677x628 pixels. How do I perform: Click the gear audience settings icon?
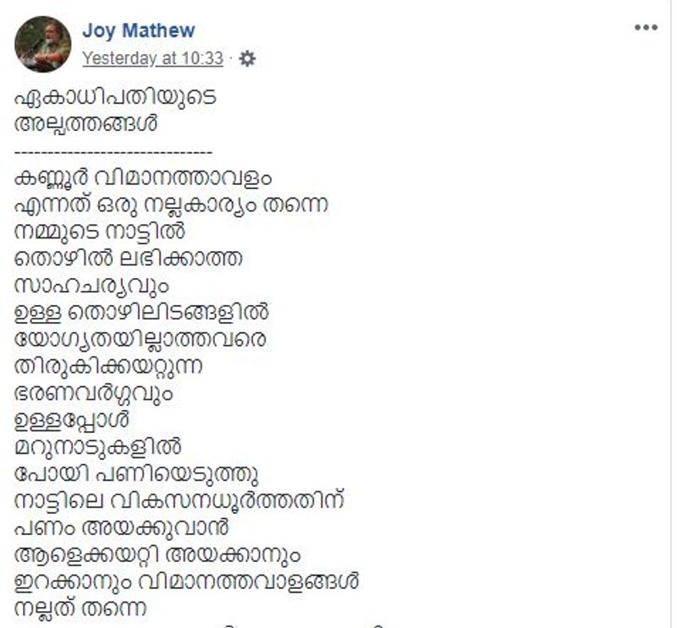246,58
